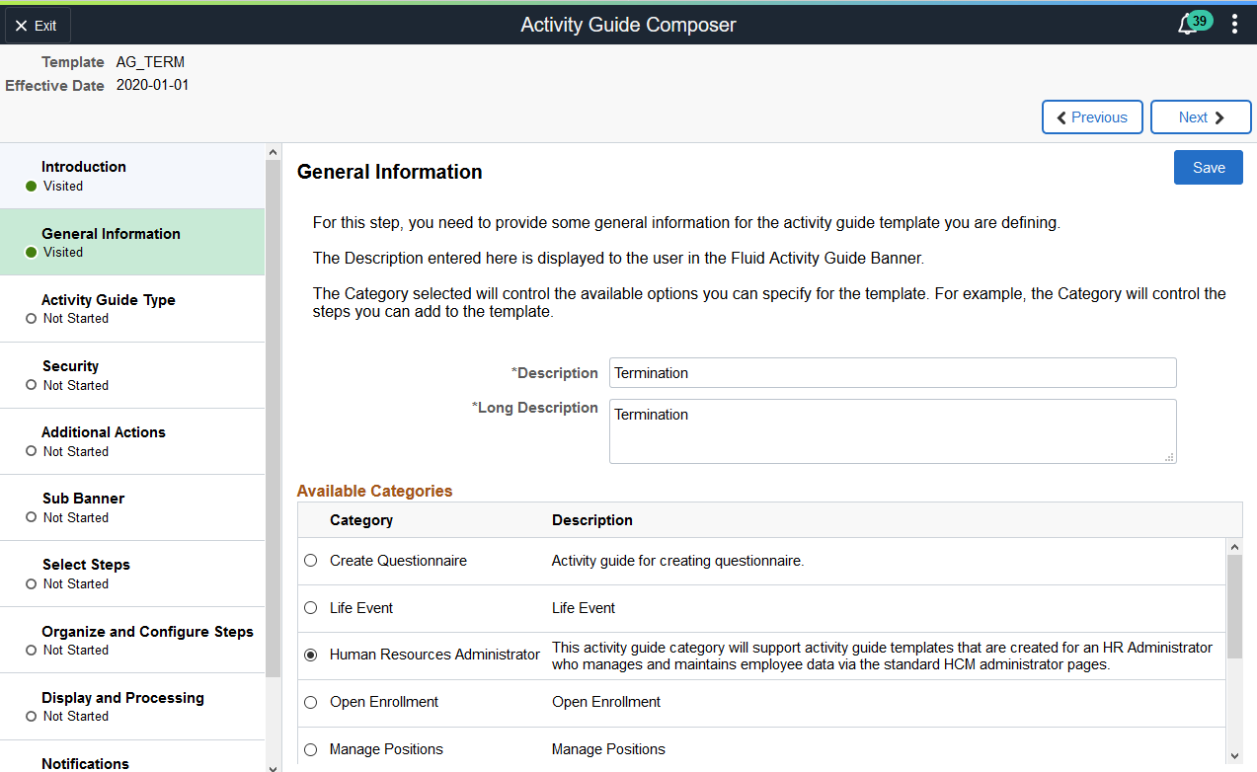The height and width of the screenshot is (772, 1257).
Task: Open the notifications bell icon
Action: point(1189,25)
